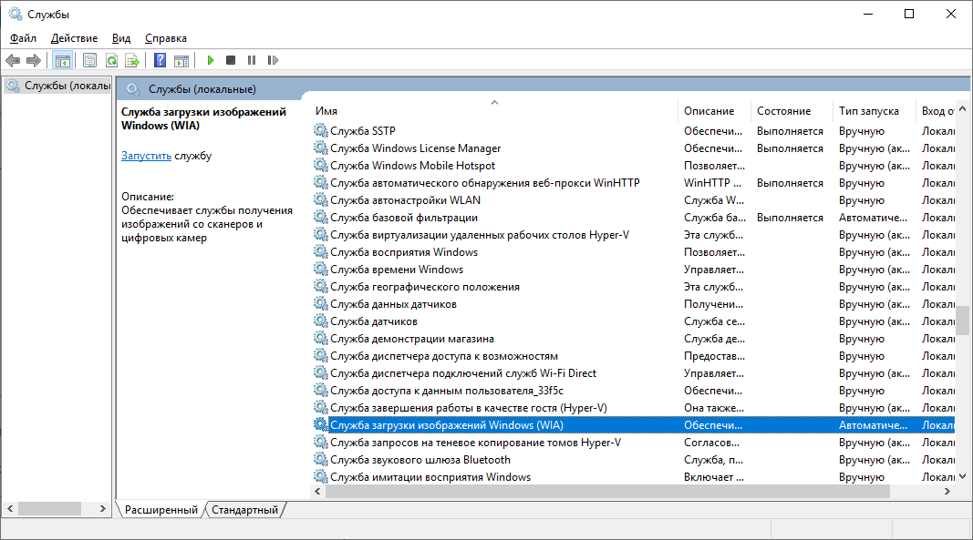Click the Export list toolbar icon
The height and width of the screenshot is (540, 973).
coord(131,60)
